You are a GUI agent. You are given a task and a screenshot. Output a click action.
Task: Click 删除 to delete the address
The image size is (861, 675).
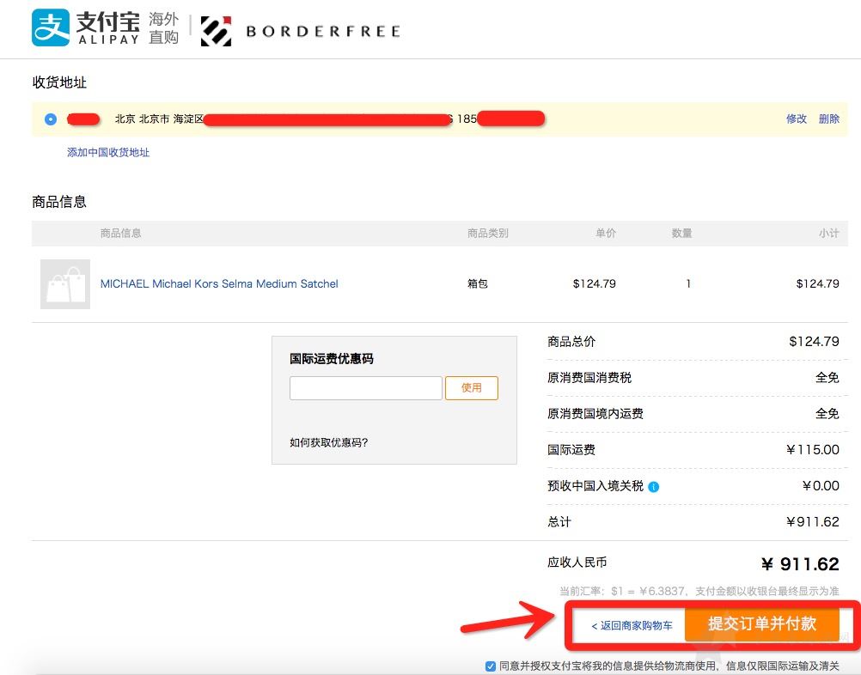coord(828,119)
